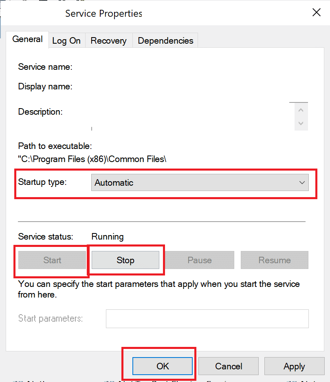Click the Resume service button
This screenshot has width=330, height=382.
point(274,260)
